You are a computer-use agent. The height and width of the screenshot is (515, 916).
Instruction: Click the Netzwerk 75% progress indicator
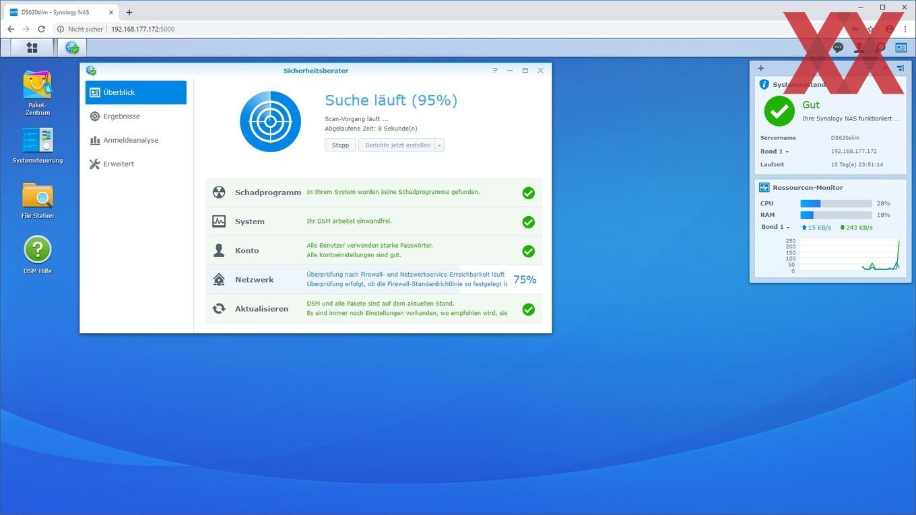point(525,279)
